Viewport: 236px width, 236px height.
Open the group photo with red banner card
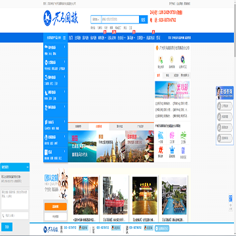point(115,195)
